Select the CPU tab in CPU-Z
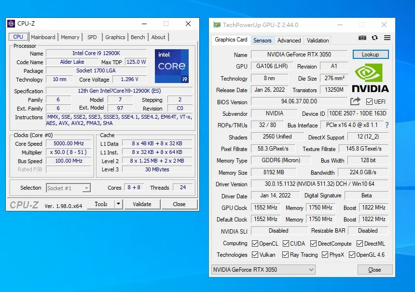 (18, 37)
